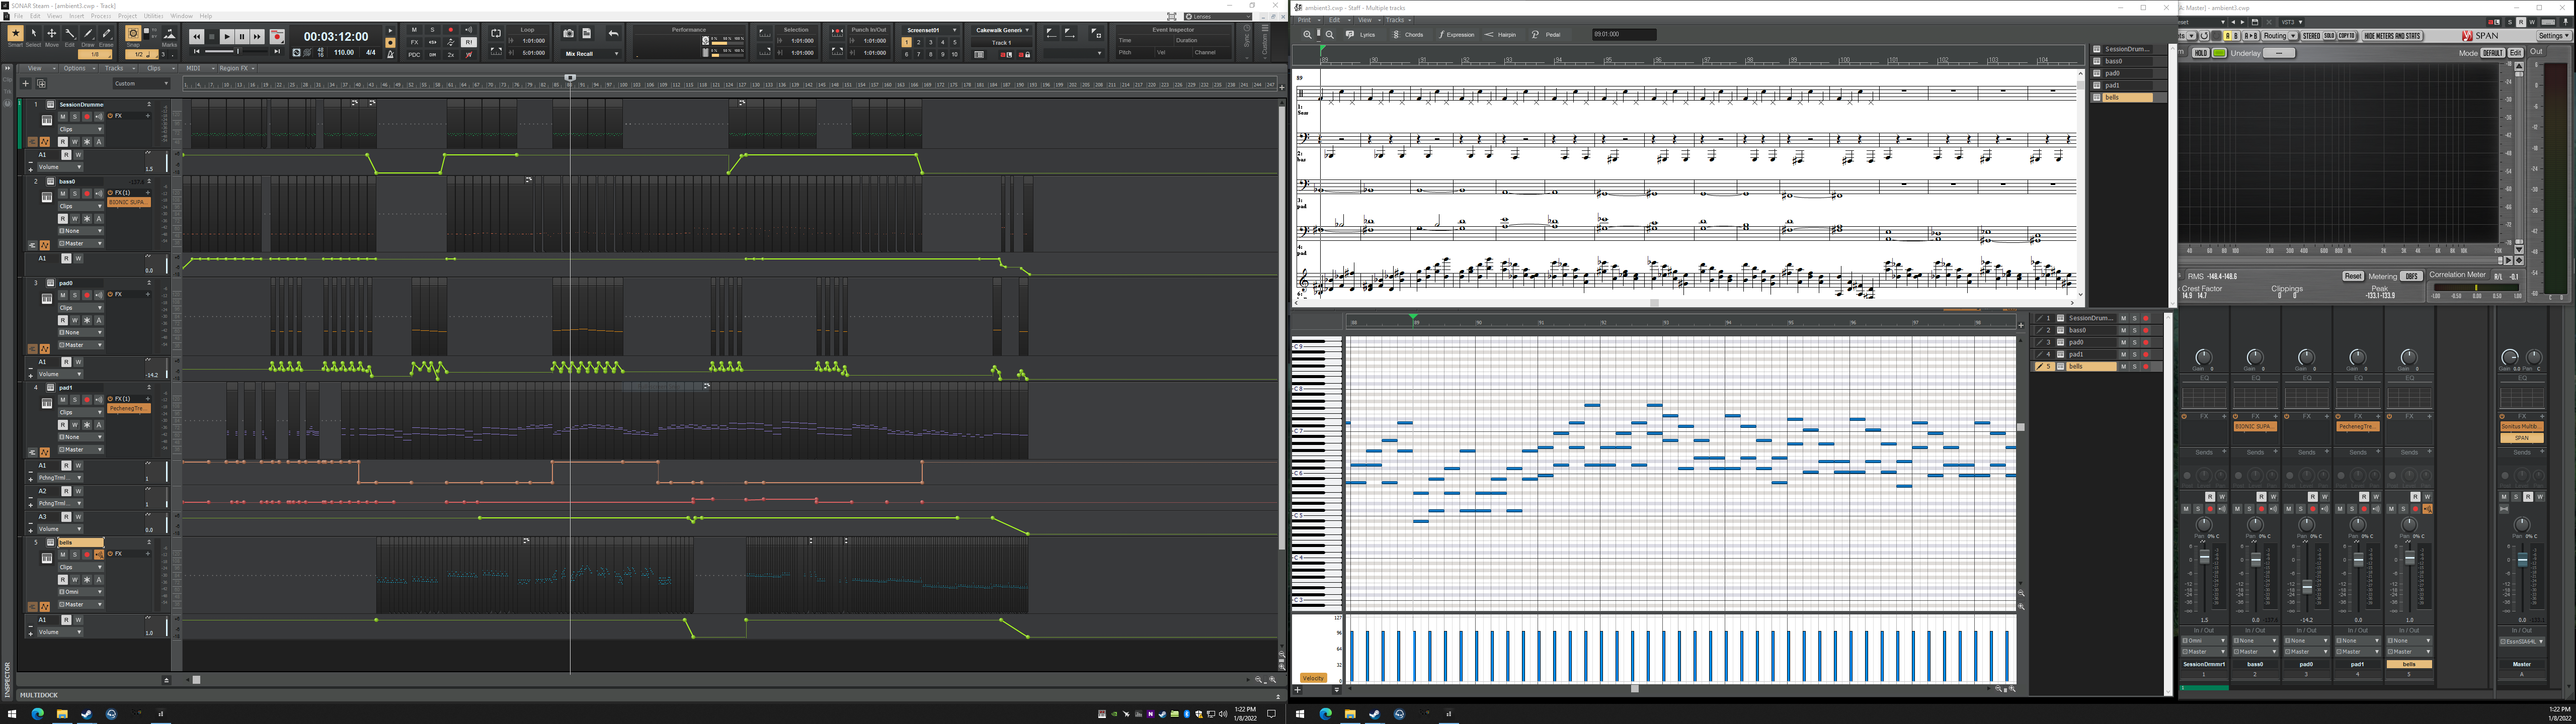Click the R! reset button in mix module

469,42
